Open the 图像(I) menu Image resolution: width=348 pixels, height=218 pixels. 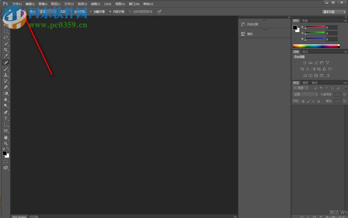click(43, 4)
